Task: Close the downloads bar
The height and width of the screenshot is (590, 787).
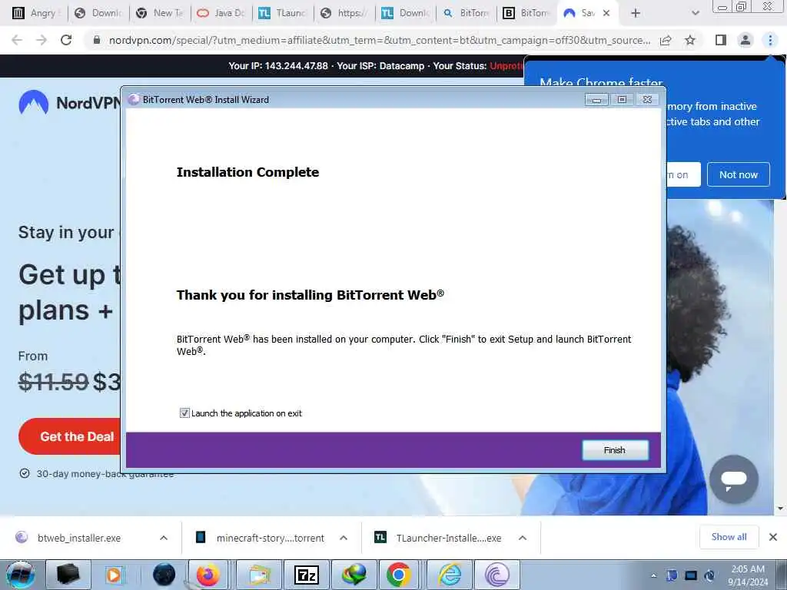Action: coord(773,537)
